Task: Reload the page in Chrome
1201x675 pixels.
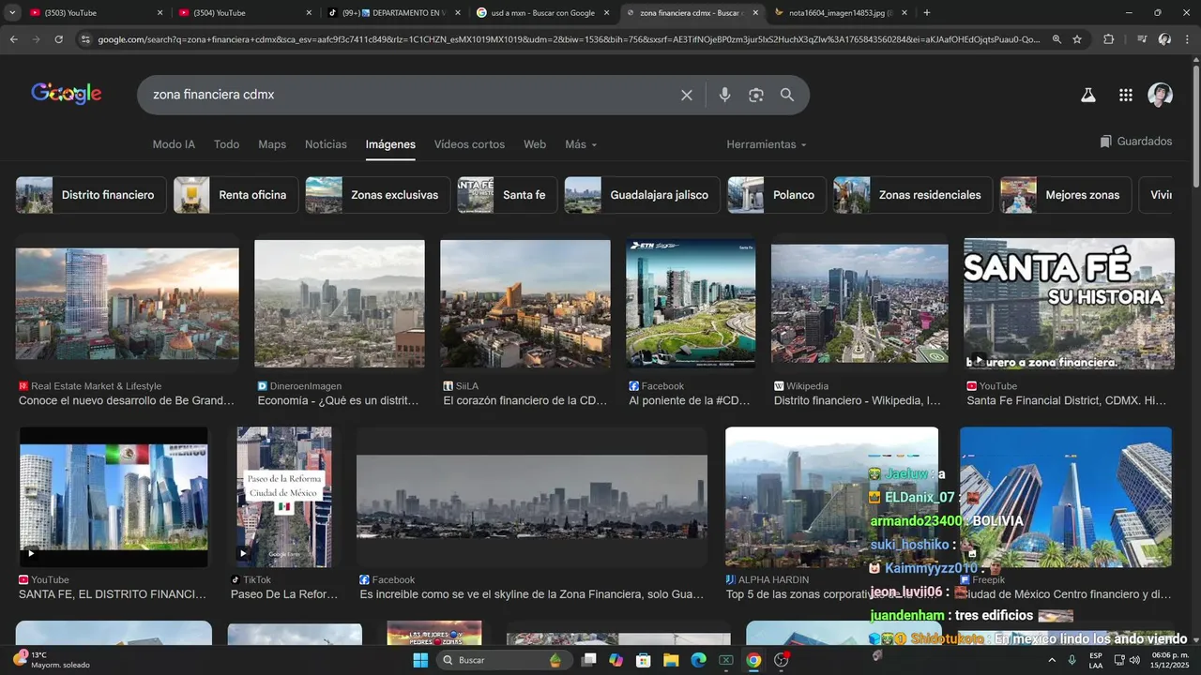Action: [58, 39]
